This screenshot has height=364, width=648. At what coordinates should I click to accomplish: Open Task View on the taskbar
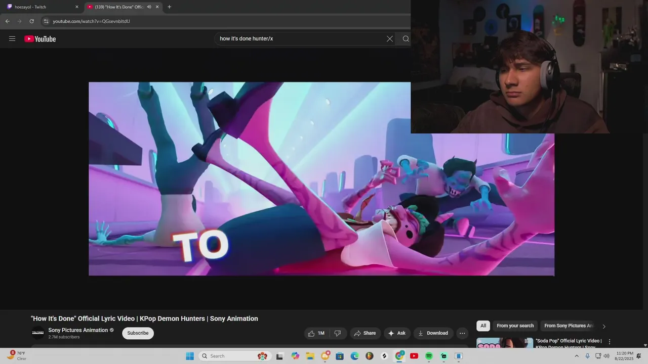click(x=279, y=356)
